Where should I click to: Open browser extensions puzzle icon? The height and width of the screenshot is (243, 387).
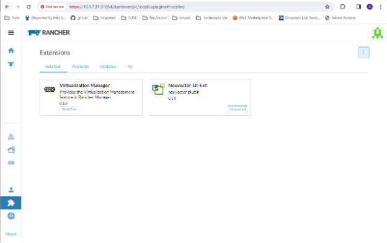pyautogui.click(x=342, y=7)
